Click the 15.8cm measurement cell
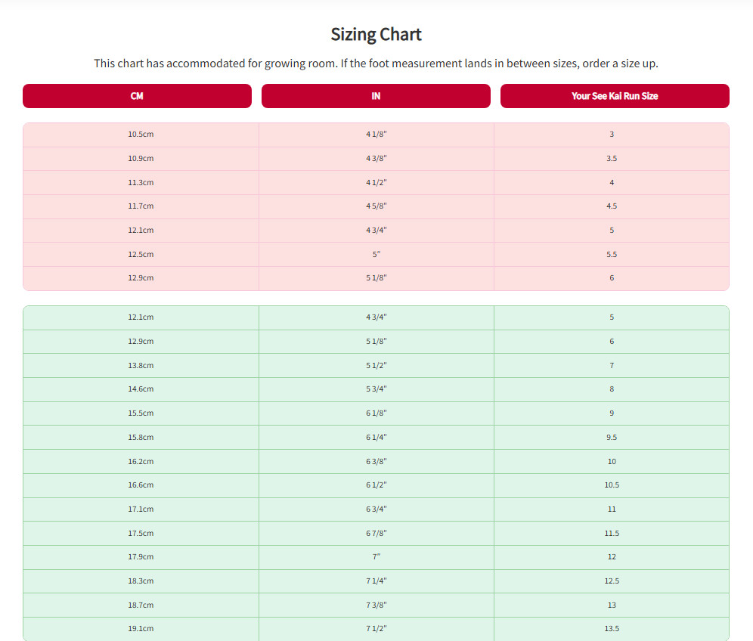The width and height of the screenshot is (753, 641). pos(141,437)
